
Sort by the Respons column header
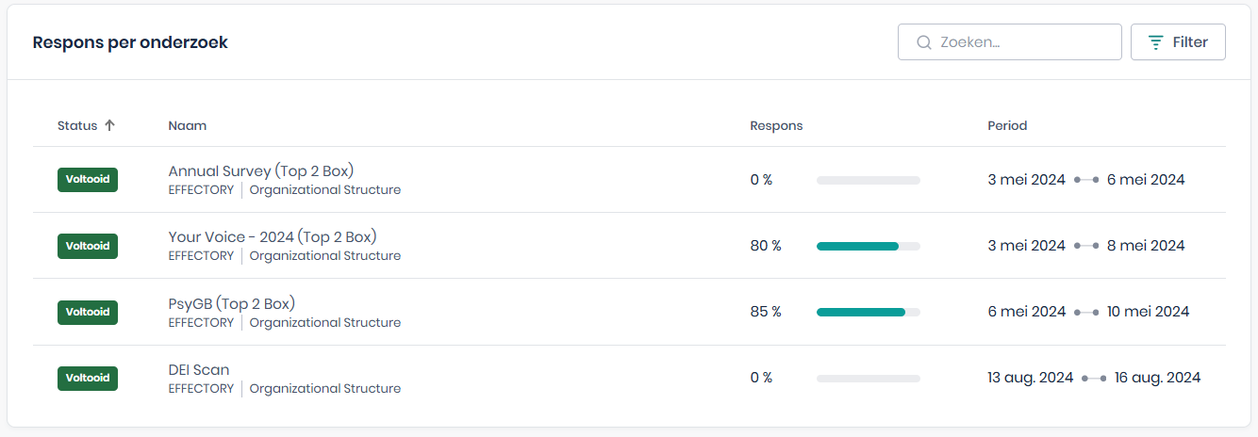[x=776, y=125]
